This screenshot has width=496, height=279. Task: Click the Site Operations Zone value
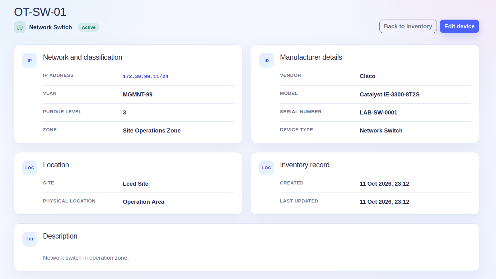point(152,131)
